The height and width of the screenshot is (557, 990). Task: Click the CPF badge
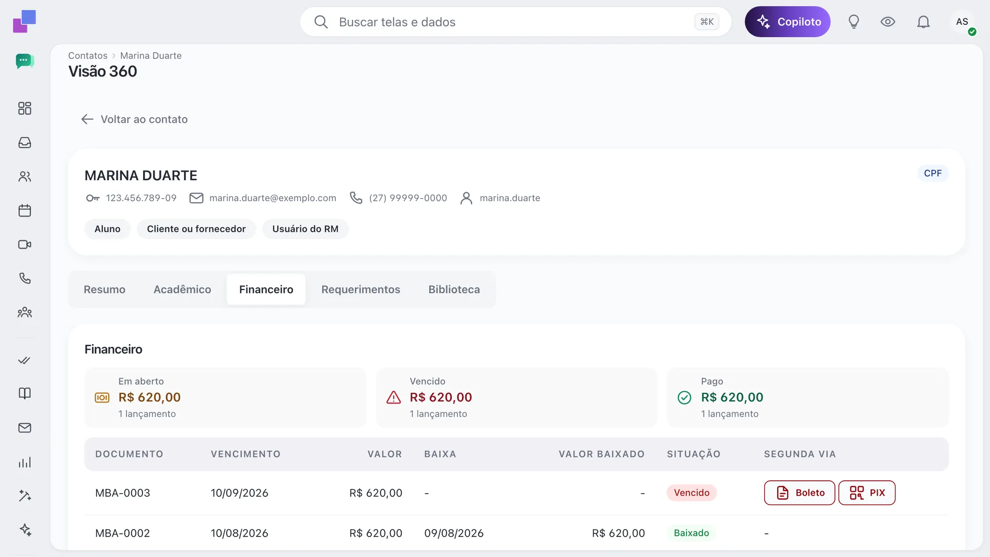point(933,173)
